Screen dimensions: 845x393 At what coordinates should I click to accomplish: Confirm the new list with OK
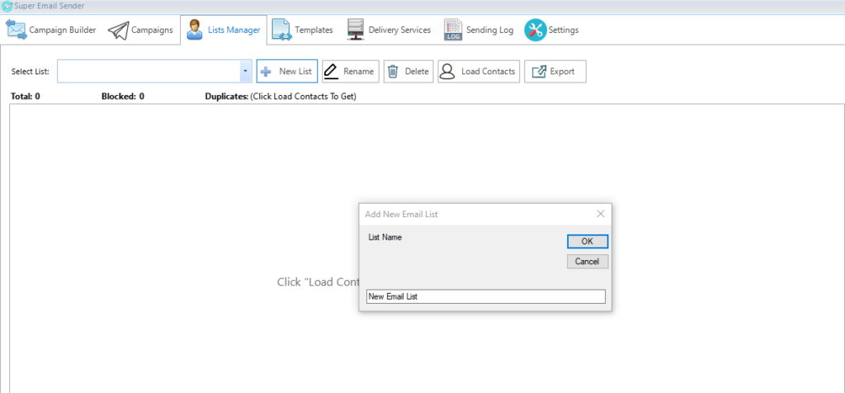pos(588,242)
